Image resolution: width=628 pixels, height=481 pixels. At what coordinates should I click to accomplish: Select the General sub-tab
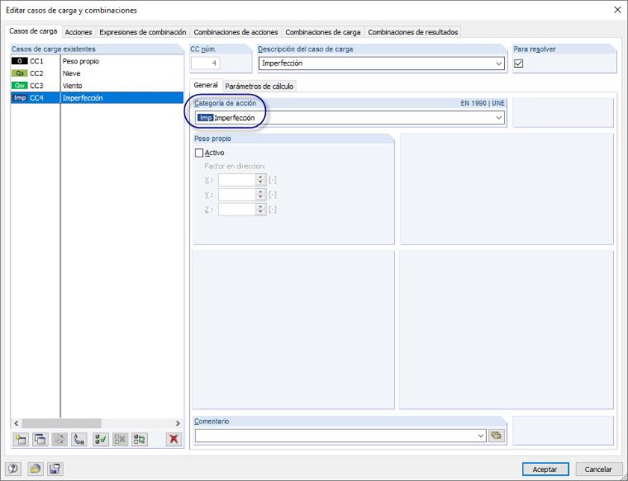click(x=206, y=85)
